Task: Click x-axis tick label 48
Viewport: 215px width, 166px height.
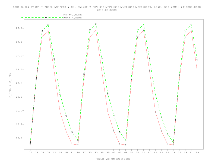Action: [x=126, y=152]
